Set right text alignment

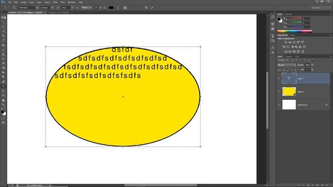point(105,8)
